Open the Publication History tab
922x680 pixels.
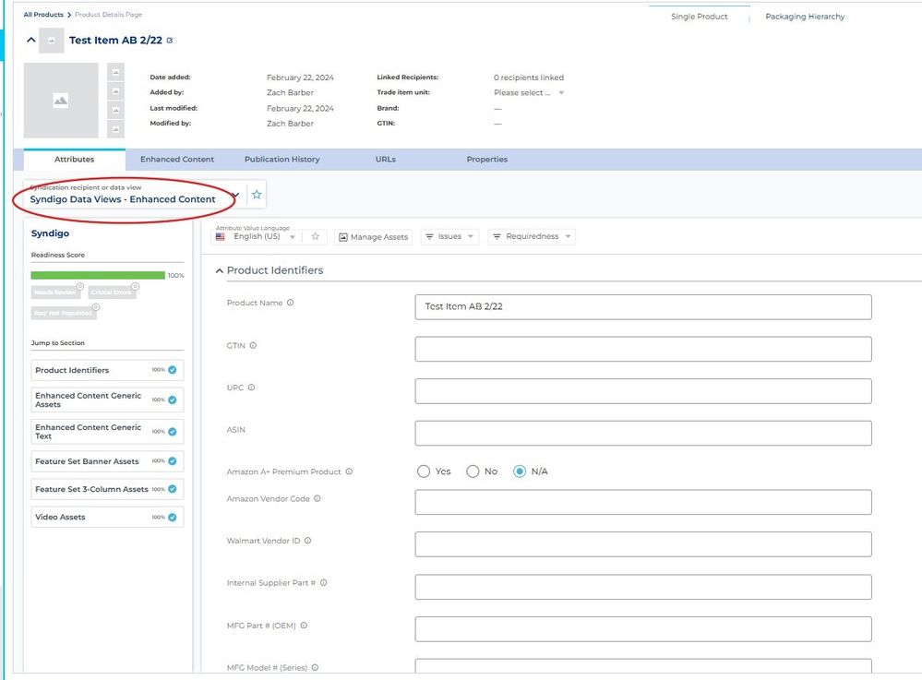(282, 160)
